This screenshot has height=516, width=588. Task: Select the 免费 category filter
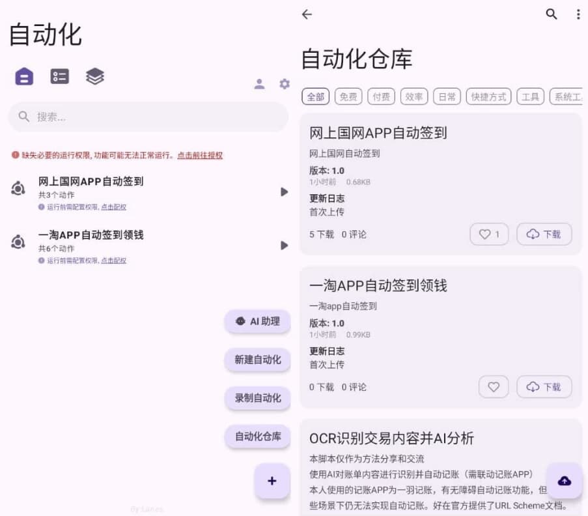(348, 96)
